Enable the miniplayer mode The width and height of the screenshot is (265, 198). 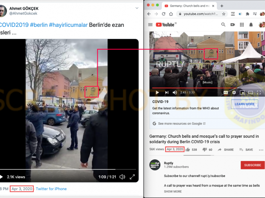[242, 93]
